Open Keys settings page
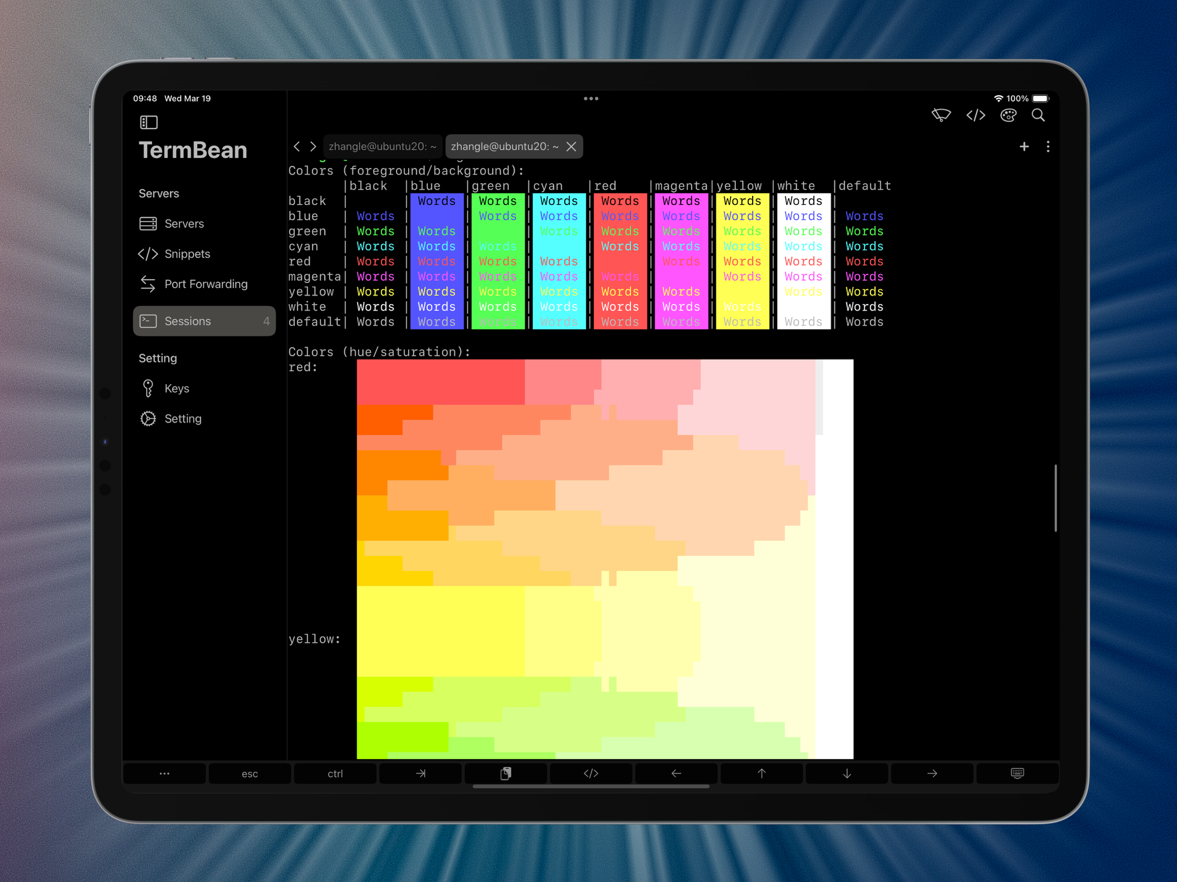 [x=176, y=388]
